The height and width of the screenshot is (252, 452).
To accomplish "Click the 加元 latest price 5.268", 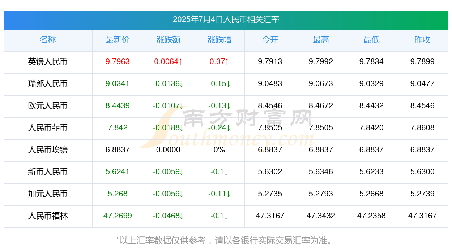I will pos(118,194).
